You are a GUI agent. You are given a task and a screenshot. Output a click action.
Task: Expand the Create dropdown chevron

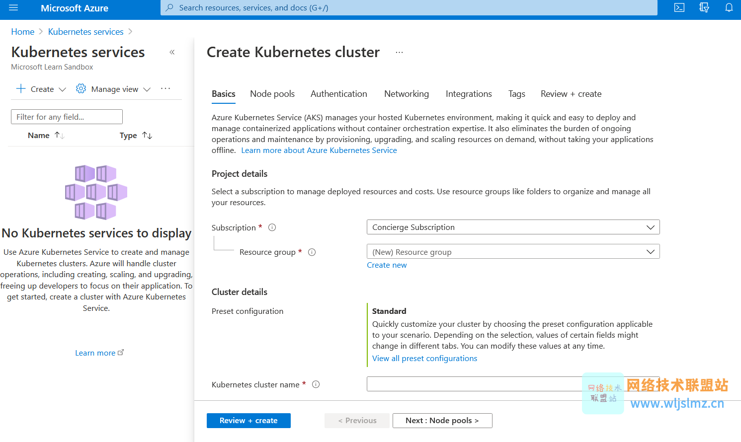63,89
